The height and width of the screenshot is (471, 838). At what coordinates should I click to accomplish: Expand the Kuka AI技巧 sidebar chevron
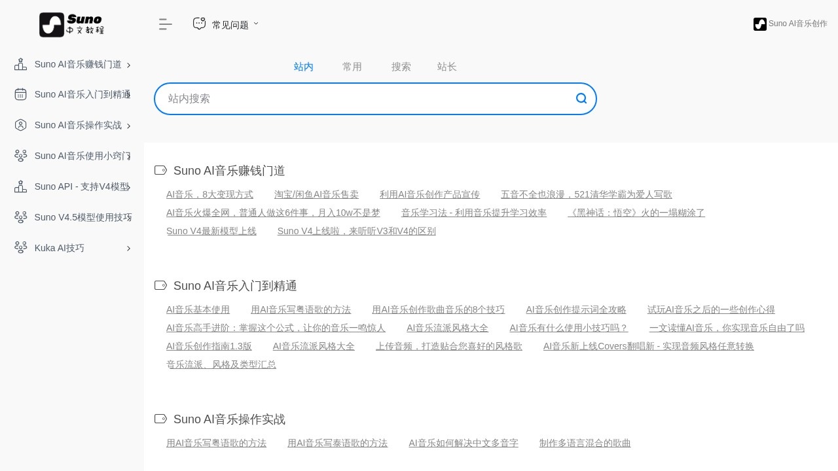[x=128, y=249]
